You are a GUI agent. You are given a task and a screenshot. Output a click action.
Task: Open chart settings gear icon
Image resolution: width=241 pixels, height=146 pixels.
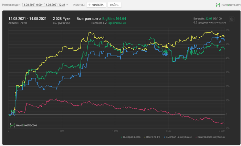click(232, 19)
